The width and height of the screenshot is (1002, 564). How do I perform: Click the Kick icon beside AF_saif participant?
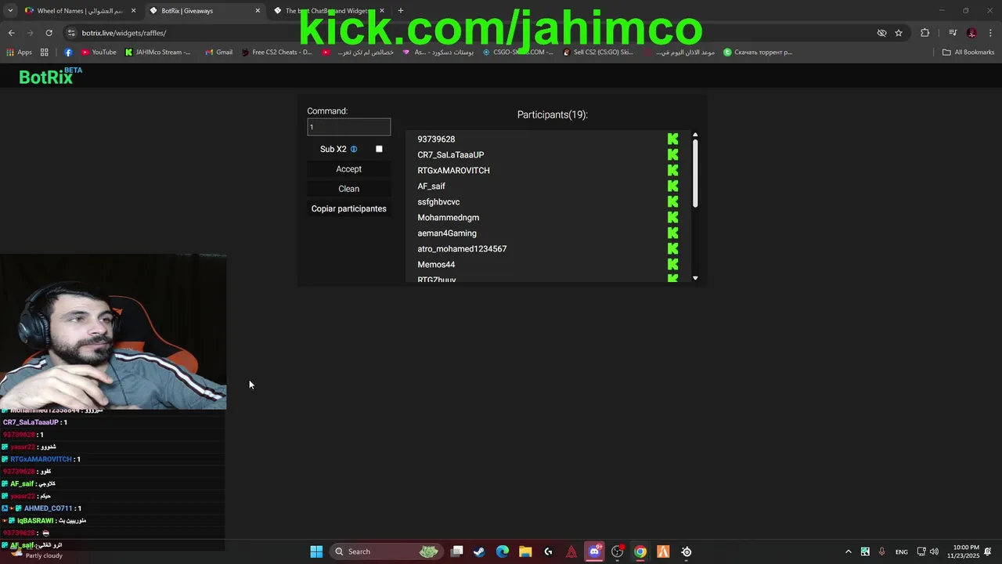pyautogui.click(x=672, y=186)
